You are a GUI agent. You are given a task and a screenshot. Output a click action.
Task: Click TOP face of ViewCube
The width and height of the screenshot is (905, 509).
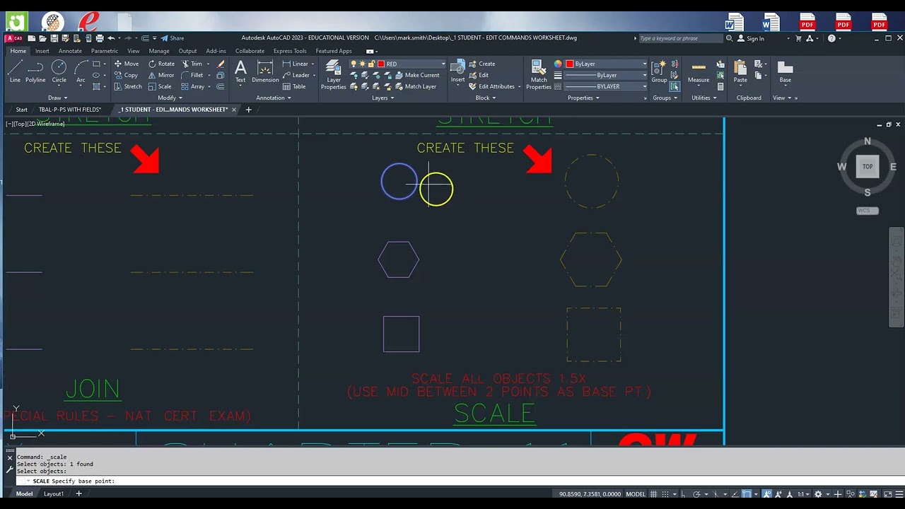pyautogui.click(x=868, y=166)
